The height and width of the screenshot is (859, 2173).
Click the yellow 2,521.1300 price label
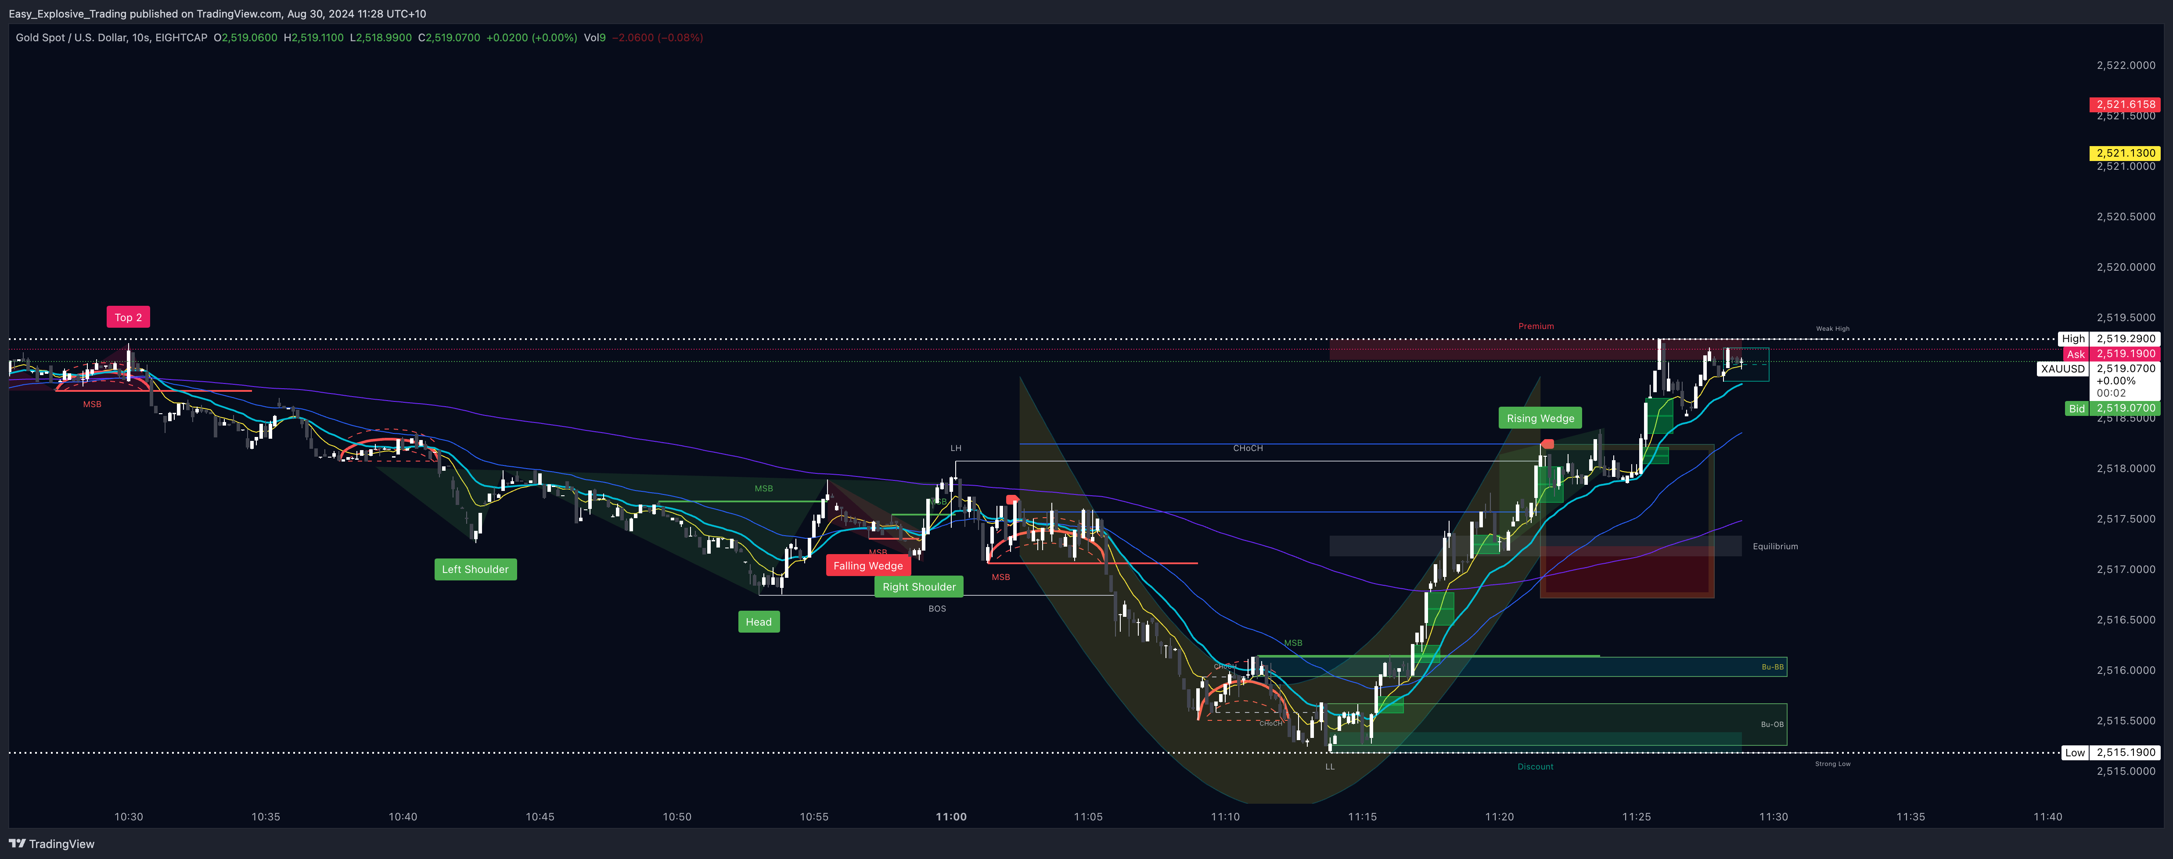click(2125, 154)
